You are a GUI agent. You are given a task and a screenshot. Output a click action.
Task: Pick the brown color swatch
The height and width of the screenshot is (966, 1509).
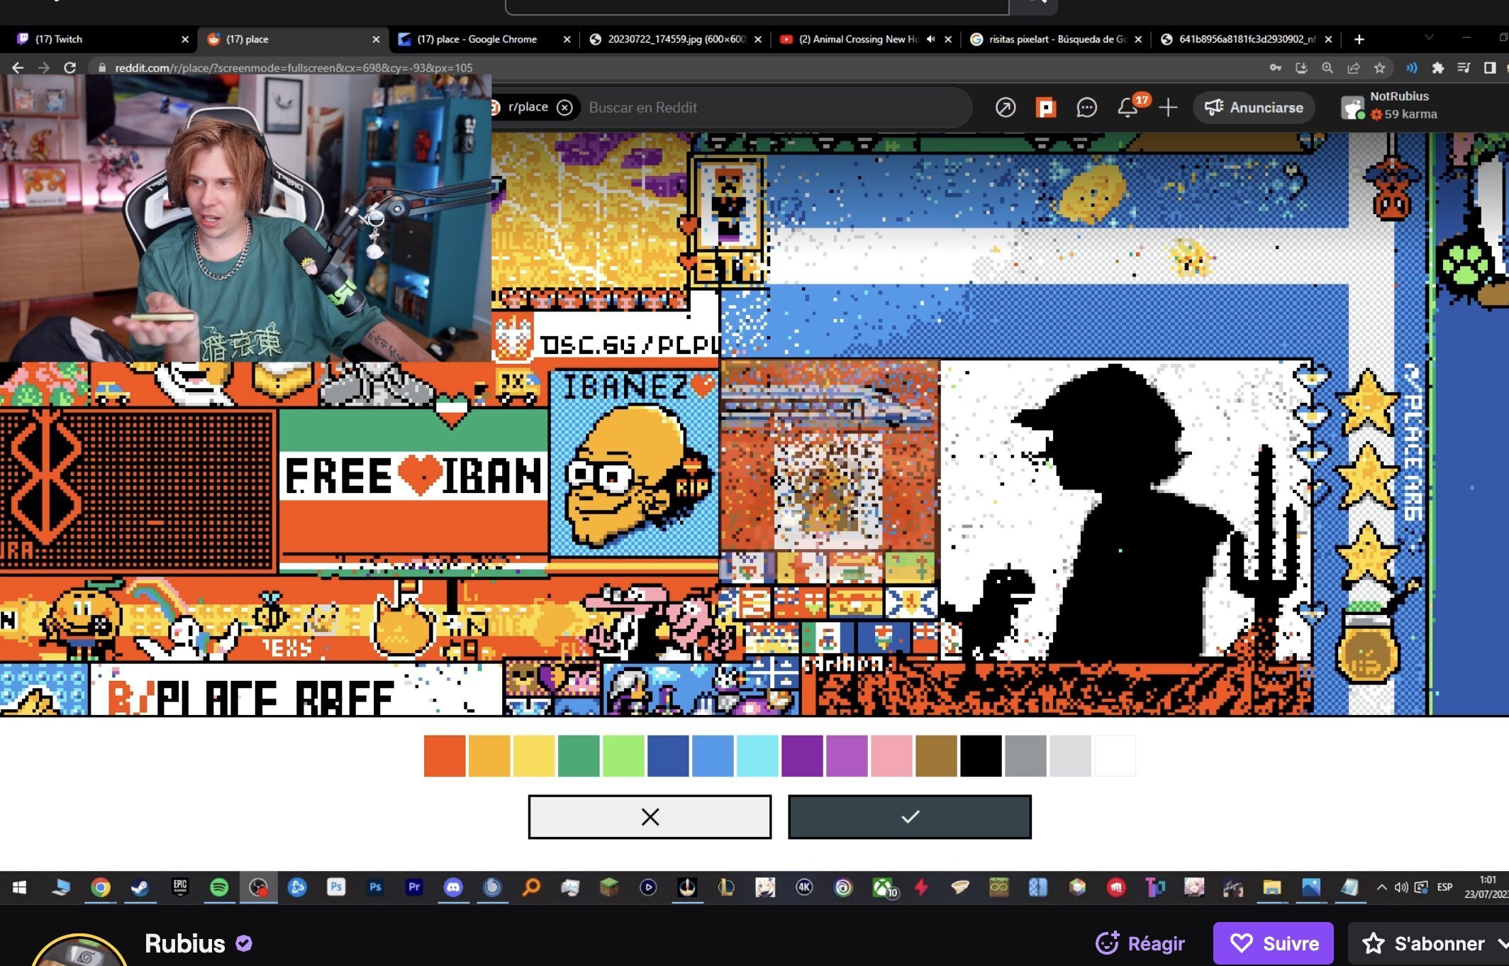pos(936,756)
